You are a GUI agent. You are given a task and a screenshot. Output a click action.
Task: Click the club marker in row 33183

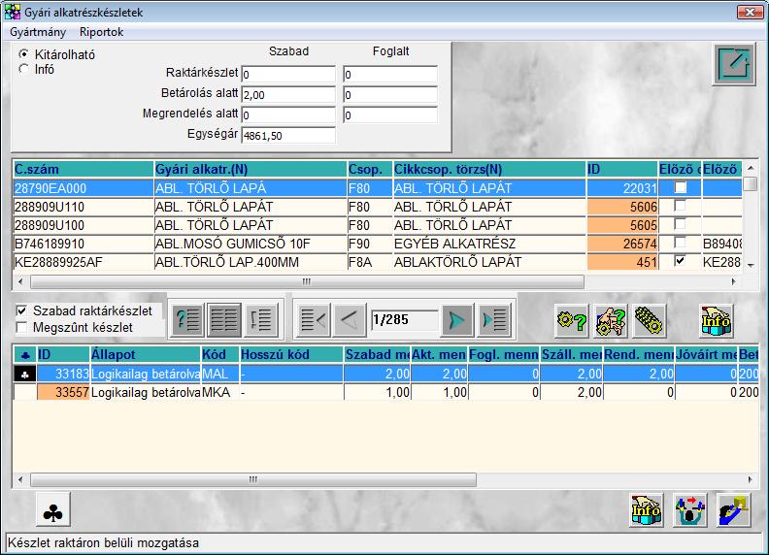coord(25,375)
